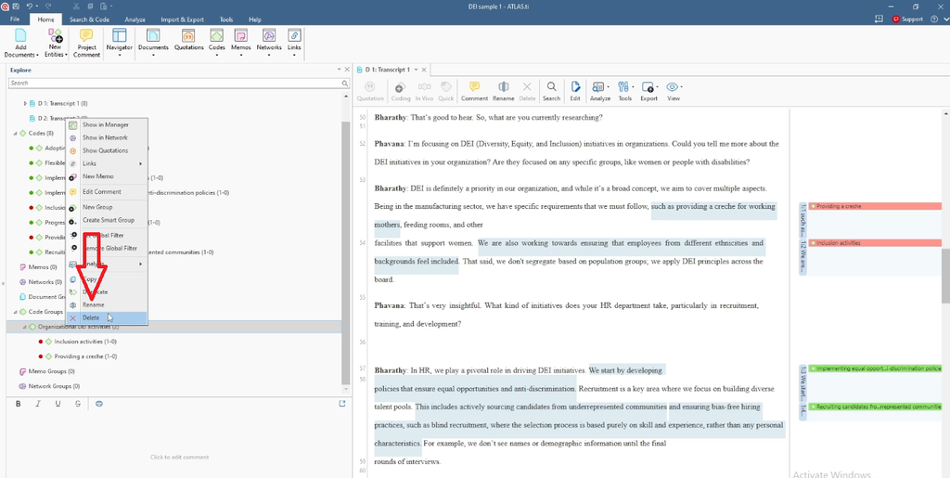
Task: Collapse the Code Groups tree node
Action: click(x=15, y=312)
